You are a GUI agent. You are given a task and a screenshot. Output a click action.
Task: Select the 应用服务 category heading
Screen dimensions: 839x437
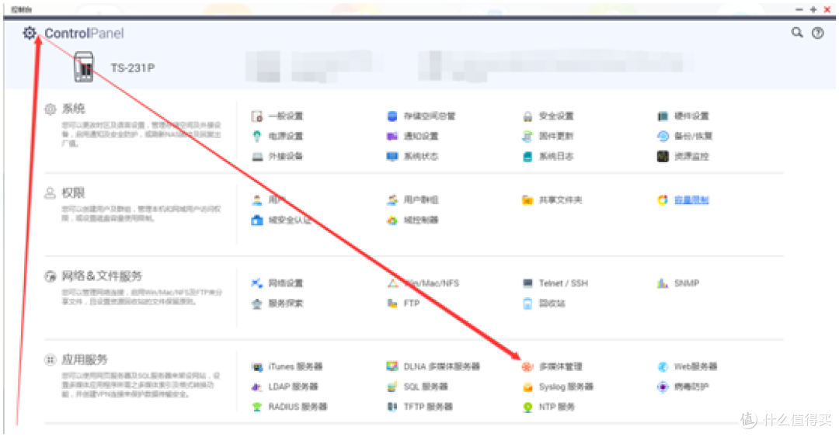(x=84, y=360)
